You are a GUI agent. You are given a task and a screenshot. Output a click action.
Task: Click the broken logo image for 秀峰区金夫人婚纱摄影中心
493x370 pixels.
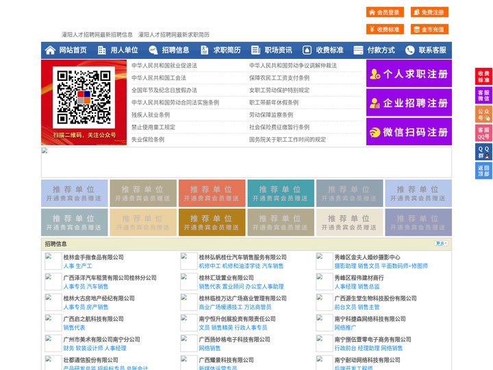pyautogui.click(x=324, y=261)
